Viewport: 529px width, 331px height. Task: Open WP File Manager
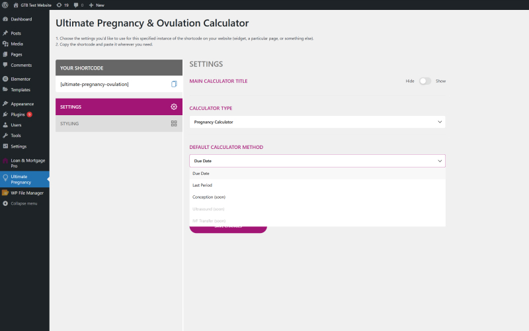(24, 193)
